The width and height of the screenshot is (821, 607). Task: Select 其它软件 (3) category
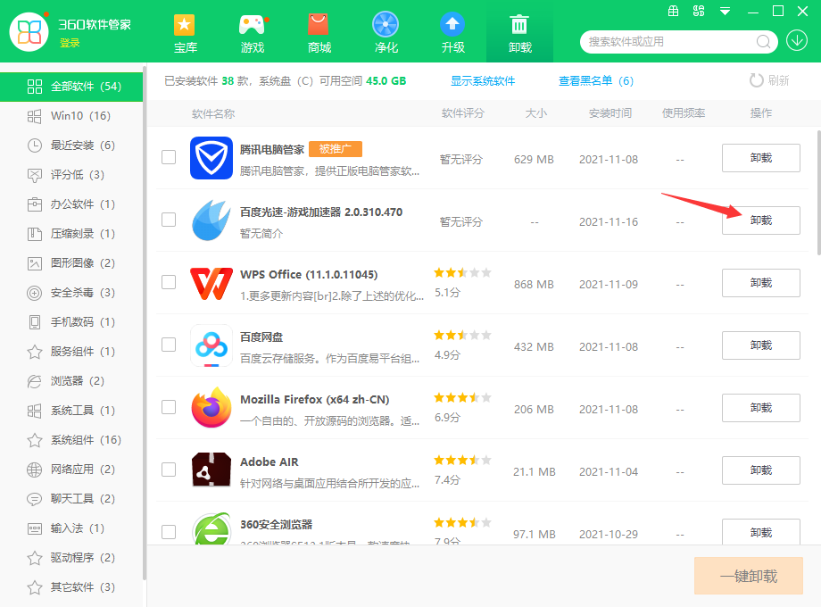pyautogui.click(x=71, y=587)
